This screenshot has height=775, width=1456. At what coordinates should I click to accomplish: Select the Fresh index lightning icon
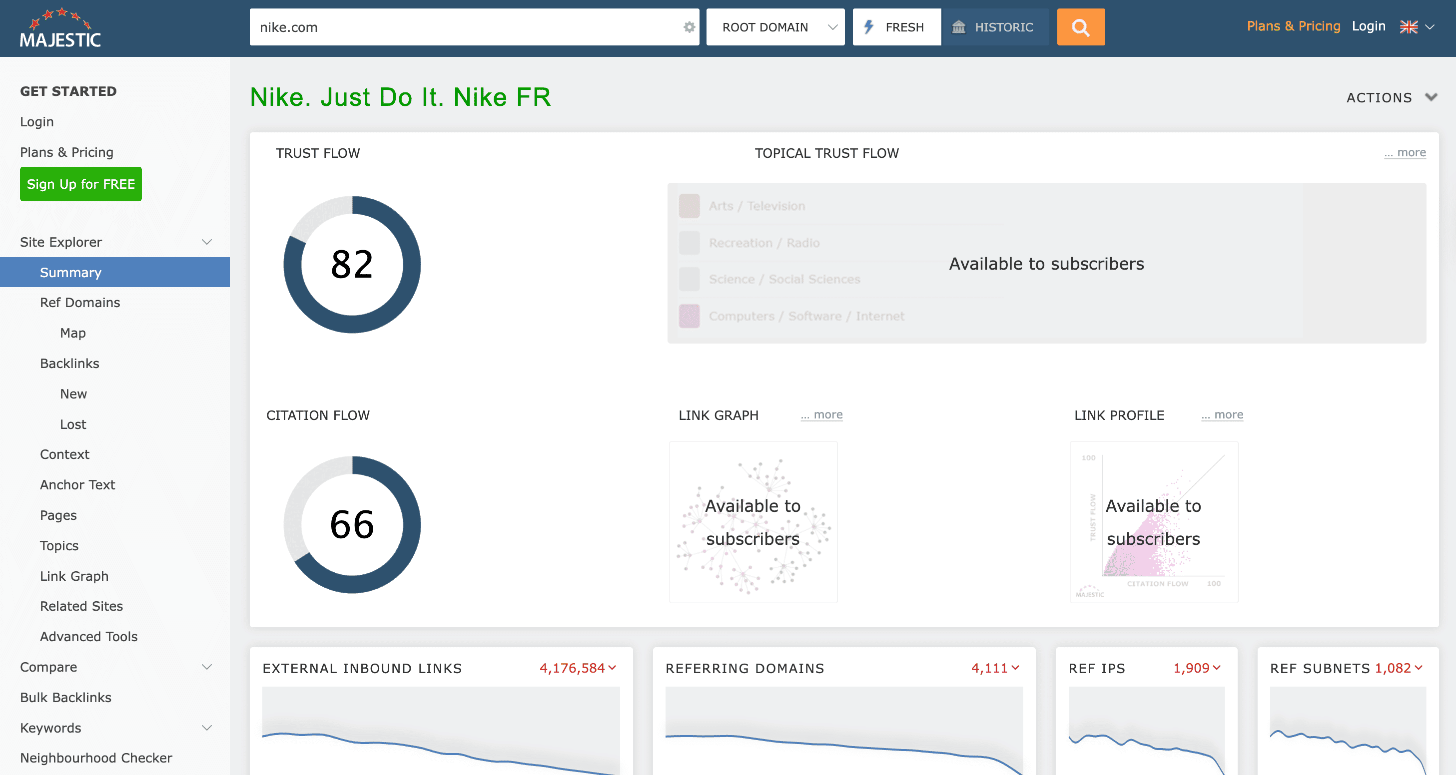(869, 26)
